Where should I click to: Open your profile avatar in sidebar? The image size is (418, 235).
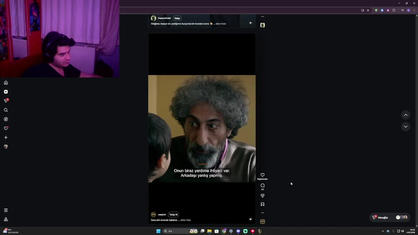[6, 147]
